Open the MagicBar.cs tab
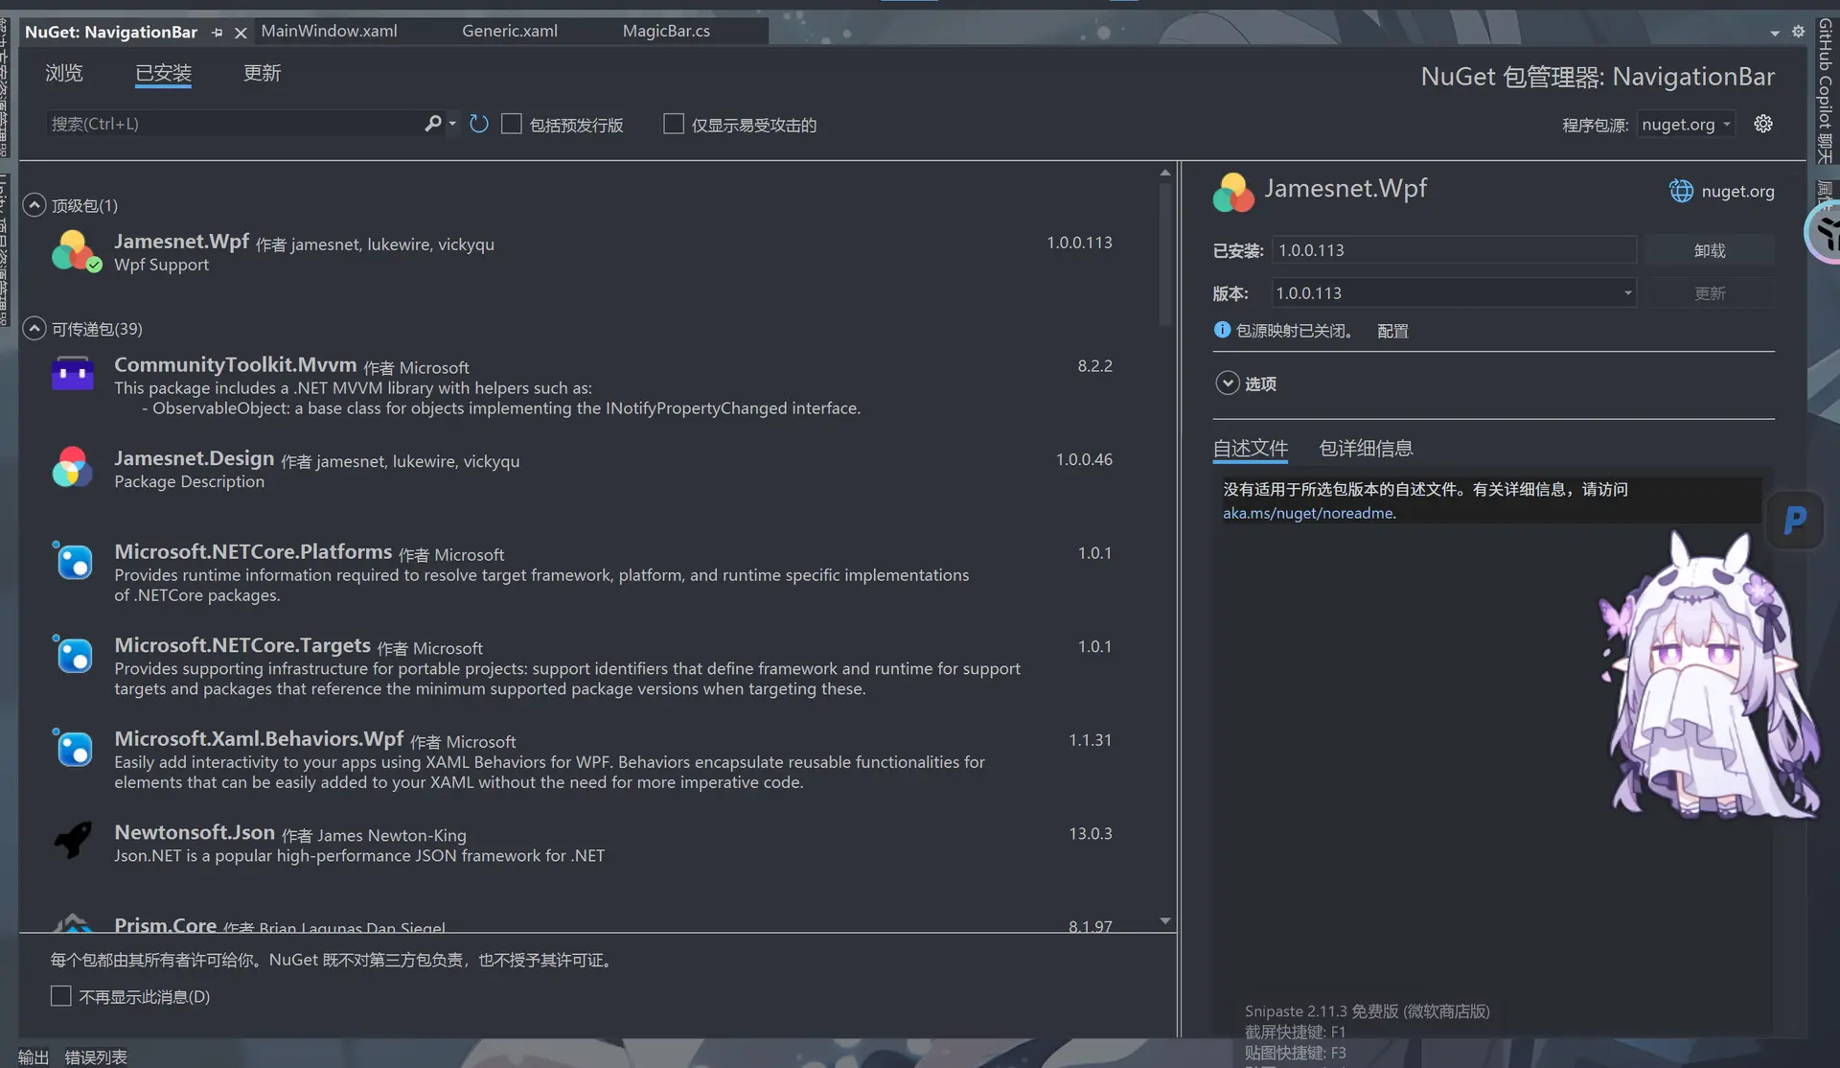 pyautogui.click(x=666, y=31)
